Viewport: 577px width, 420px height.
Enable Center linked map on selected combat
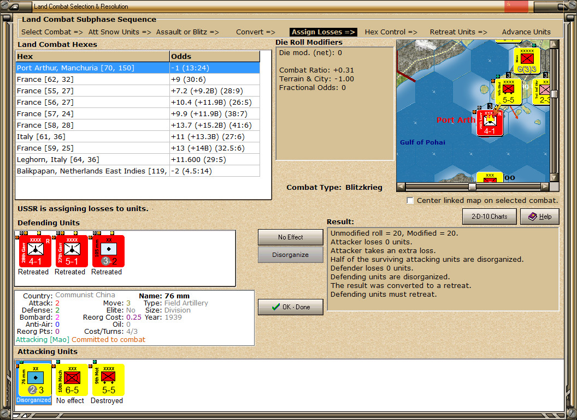(410, 201)
